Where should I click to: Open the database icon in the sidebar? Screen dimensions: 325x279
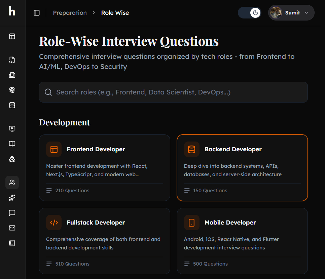pyautogui.click(x=12, y=105)
